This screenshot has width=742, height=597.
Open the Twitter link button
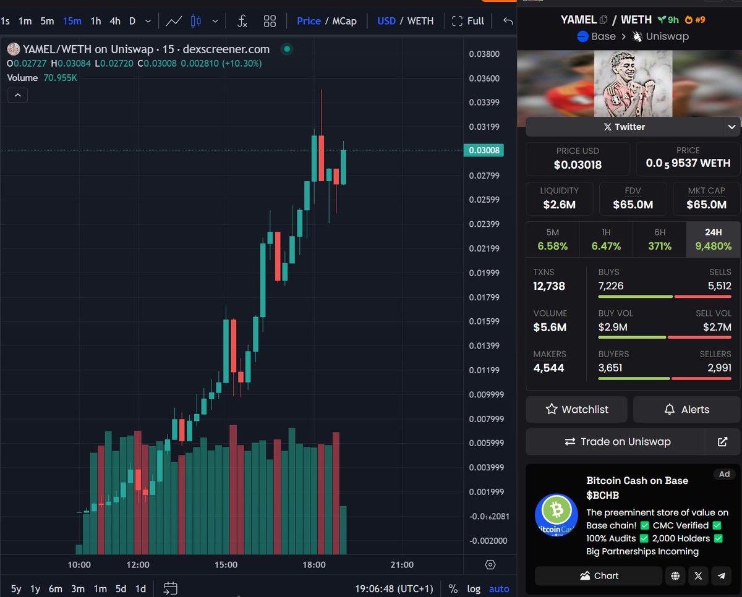coord(624,127)
